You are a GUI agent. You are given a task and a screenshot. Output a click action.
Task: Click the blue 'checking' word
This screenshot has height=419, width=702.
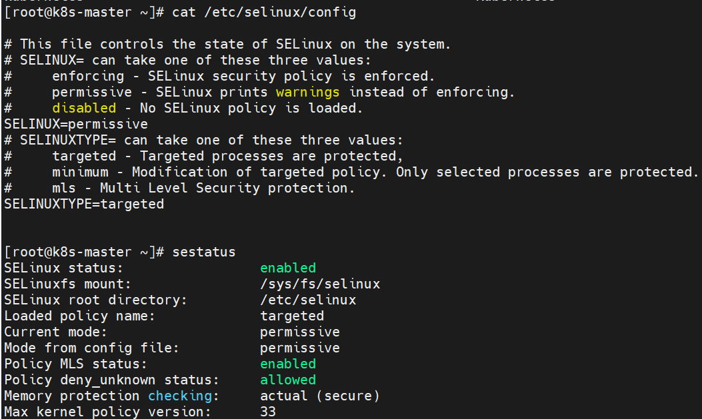[x=180, y=396]
